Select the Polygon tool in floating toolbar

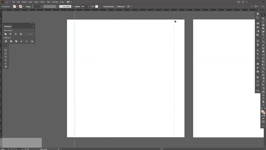point(5,60)
